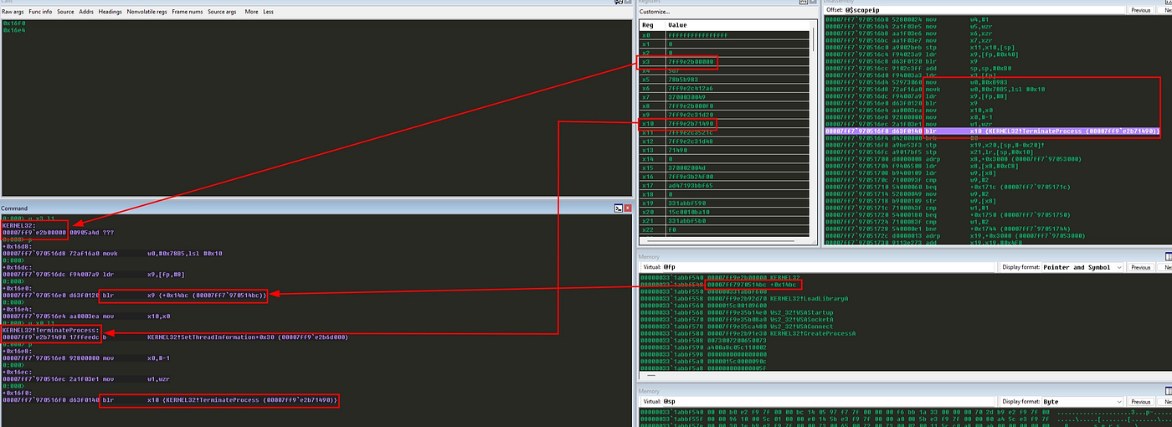The image size is (1172, 427).
Task: Select memory row KERNEL32!LoadLibraryA
Action: pos(744,297)
